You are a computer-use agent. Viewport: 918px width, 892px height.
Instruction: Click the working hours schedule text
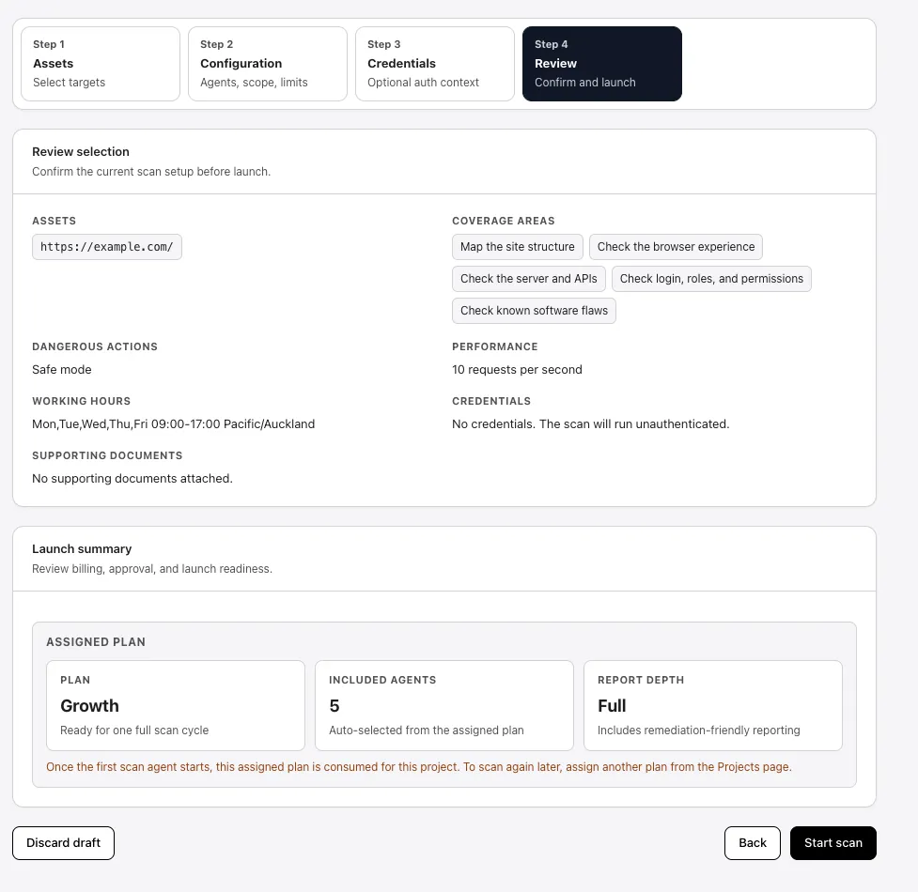pyautogui.click(x=173, y=423)
